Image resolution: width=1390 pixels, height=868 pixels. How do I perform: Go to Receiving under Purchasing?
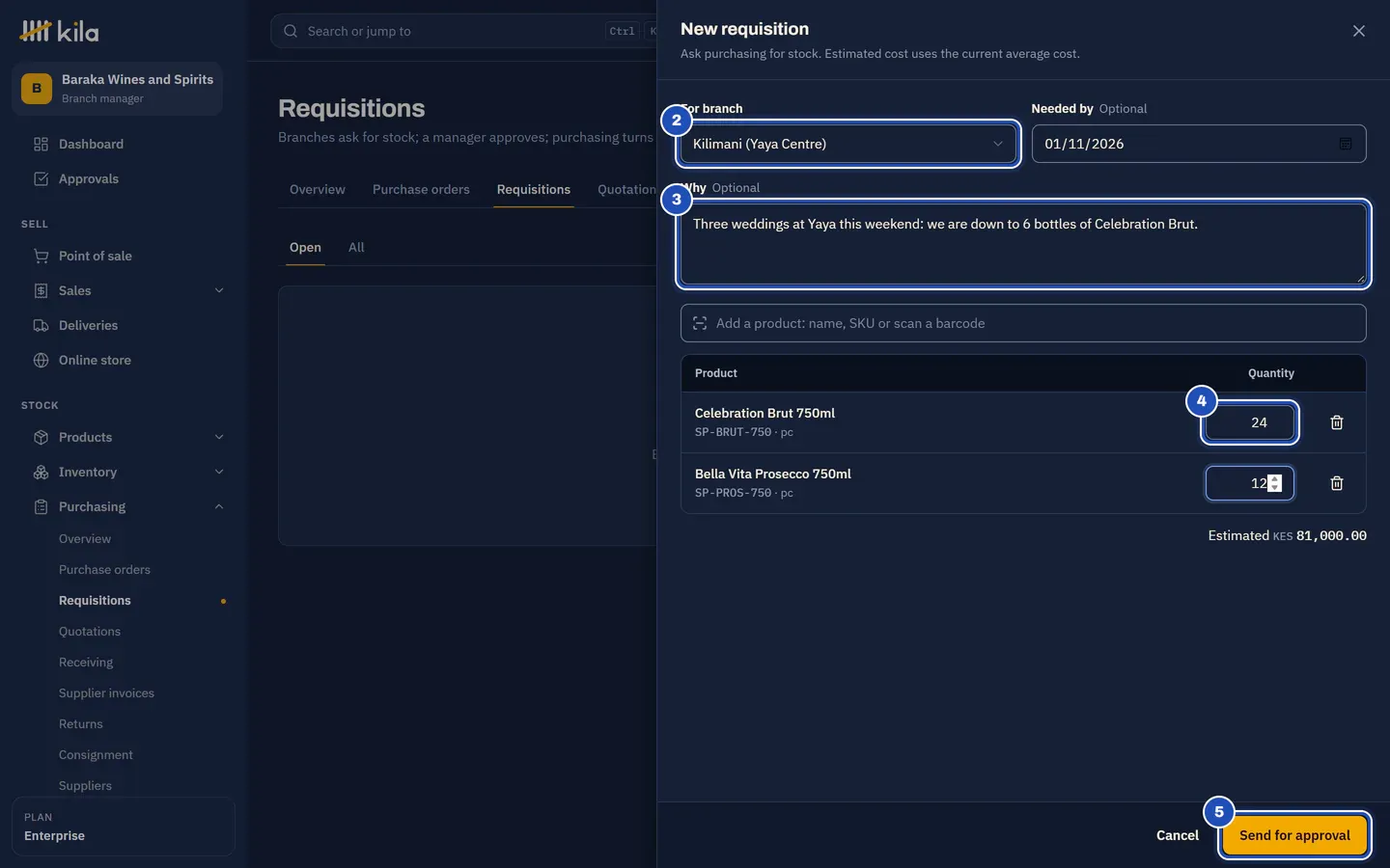click(86, 662)
